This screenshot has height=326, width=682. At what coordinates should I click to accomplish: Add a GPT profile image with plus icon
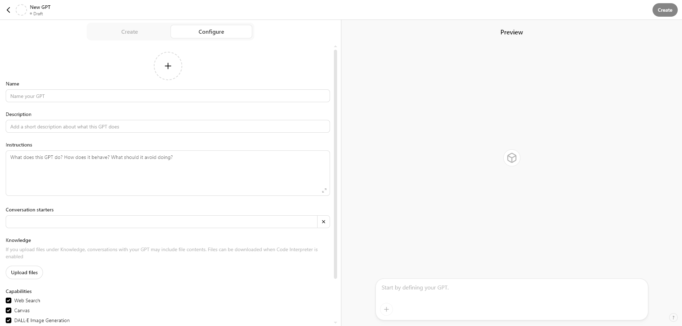coord(168,66)
